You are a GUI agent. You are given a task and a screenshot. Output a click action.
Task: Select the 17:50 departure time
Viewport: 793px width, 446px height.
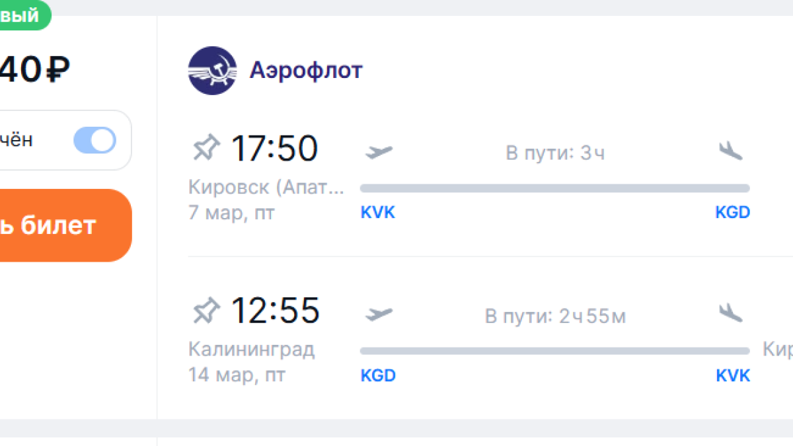(x=274, y=148)
